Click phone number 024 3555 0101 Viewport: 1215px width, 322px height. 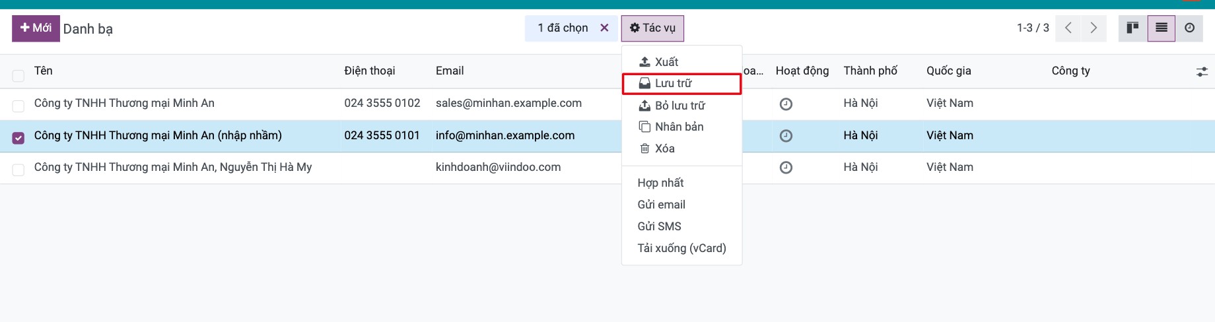382,135
